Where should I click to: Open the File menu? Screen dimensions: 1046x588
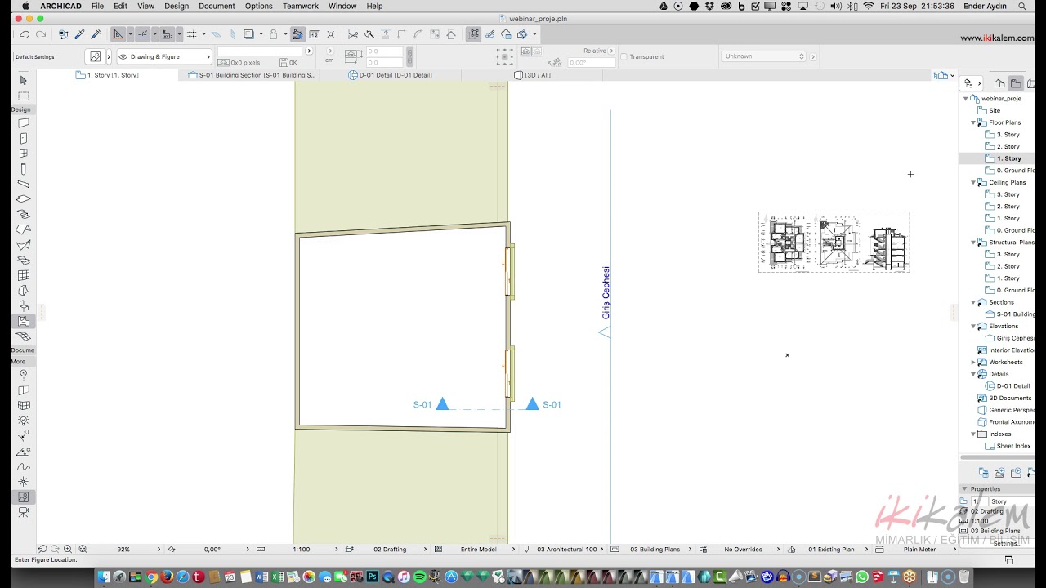97,6
